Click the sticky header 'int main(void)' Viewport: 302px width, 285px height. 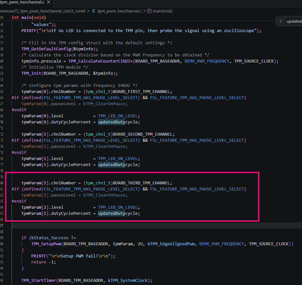pos(29,18)
